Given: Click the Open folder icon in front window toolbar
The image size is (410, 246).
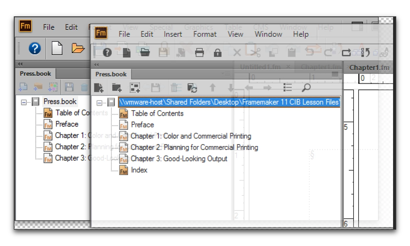Looking at the screenshot, I should (145, 52).
